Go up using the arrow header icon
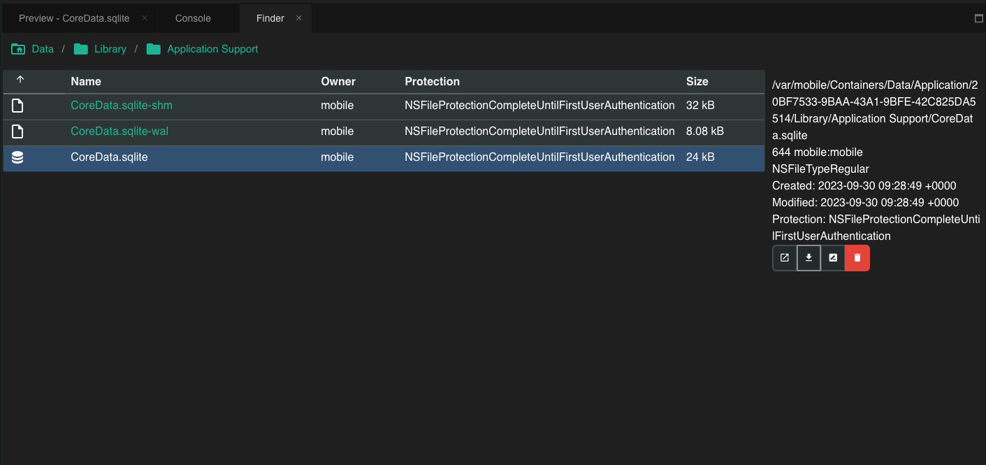 pos(20,80)
